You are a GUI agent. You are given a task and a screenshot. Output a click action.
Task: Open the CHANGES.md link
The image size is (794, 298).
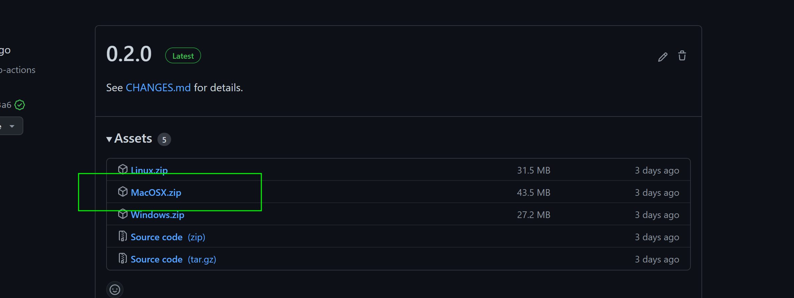[x=158, y=88]
